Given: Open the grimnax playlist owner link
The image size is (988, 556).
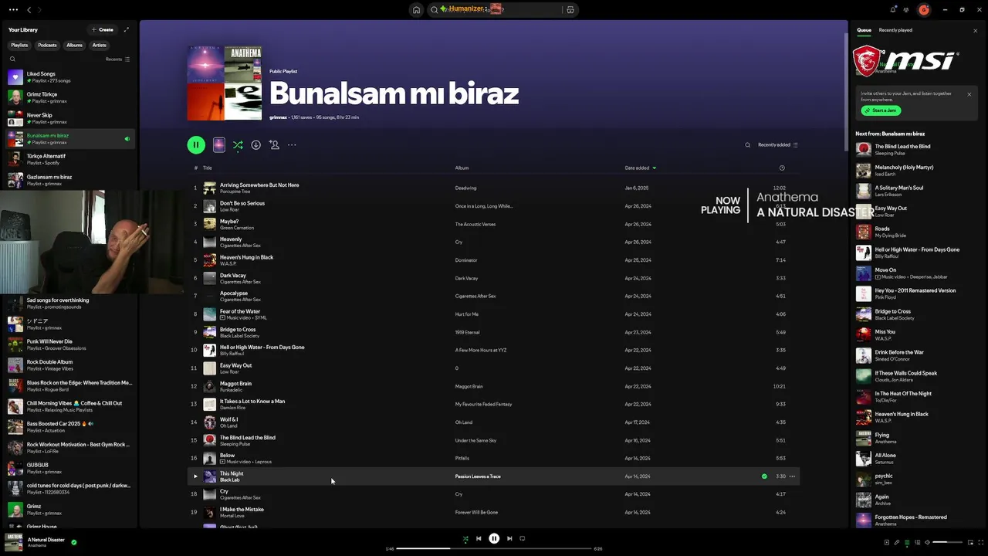Looking at the screenshot, I should (278, 117).
